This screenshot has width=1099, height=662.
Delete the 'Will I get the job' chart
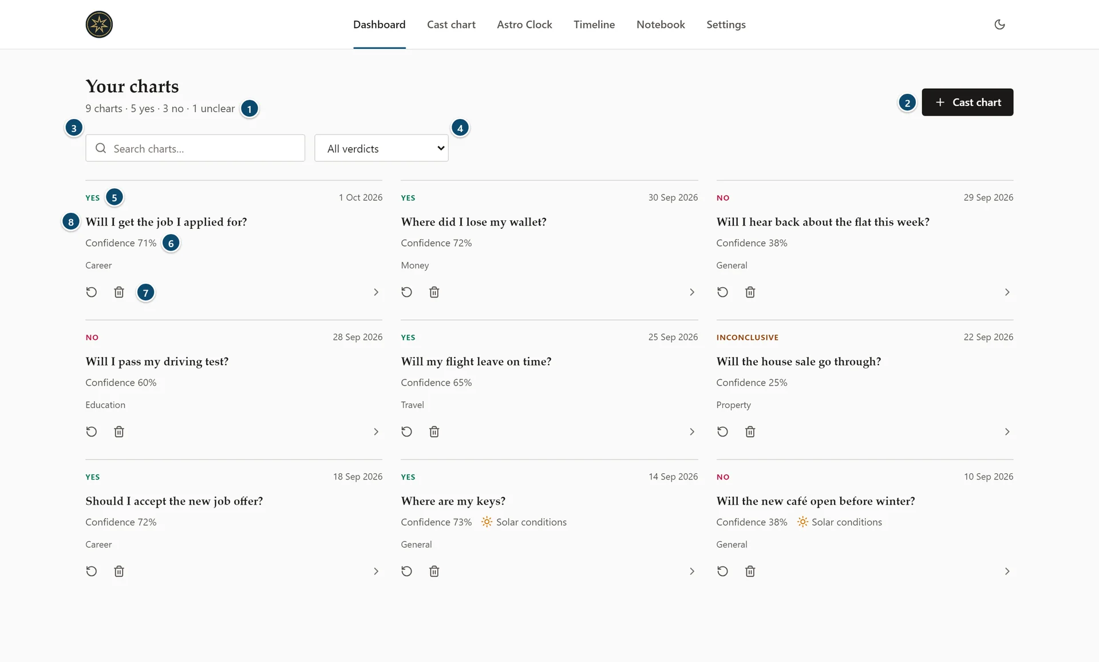119,292
